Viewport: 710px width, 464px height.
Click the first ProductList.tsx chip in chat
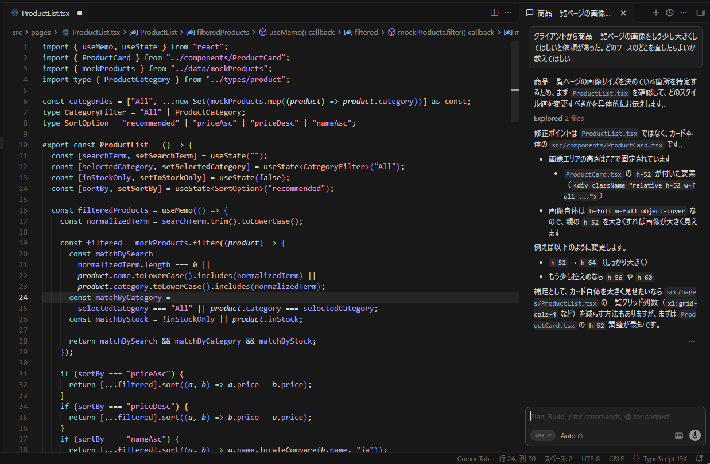pos(600,93)
